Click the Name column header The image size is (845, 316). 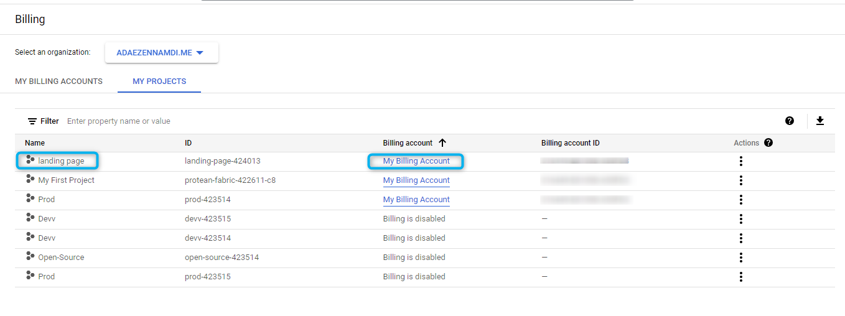[35, 143]
